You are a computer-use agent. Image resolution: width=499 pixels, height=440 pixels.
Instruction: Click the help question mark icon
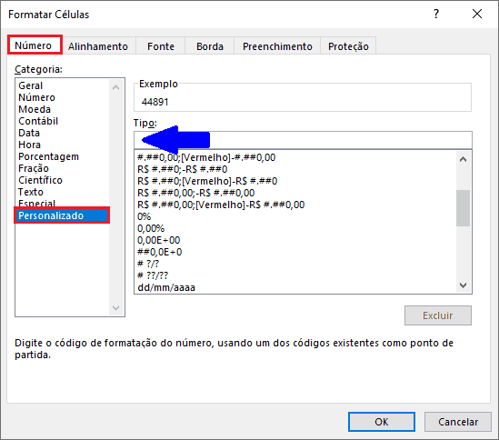coord(436,14)
